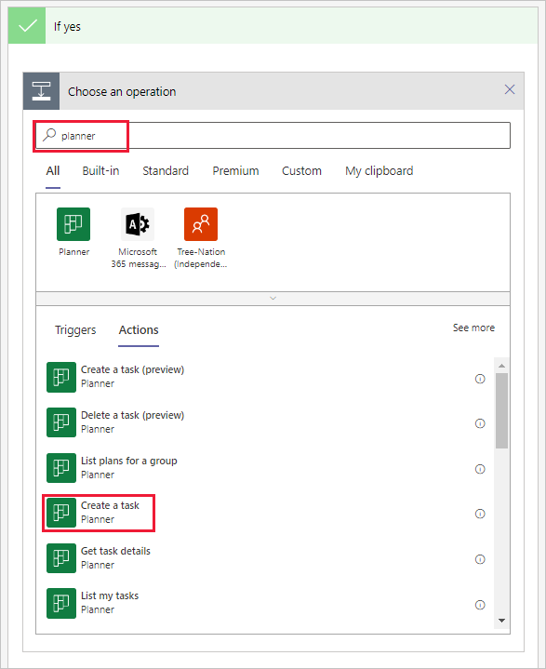
Task: Open info for List my tasks
Action: 480,605
